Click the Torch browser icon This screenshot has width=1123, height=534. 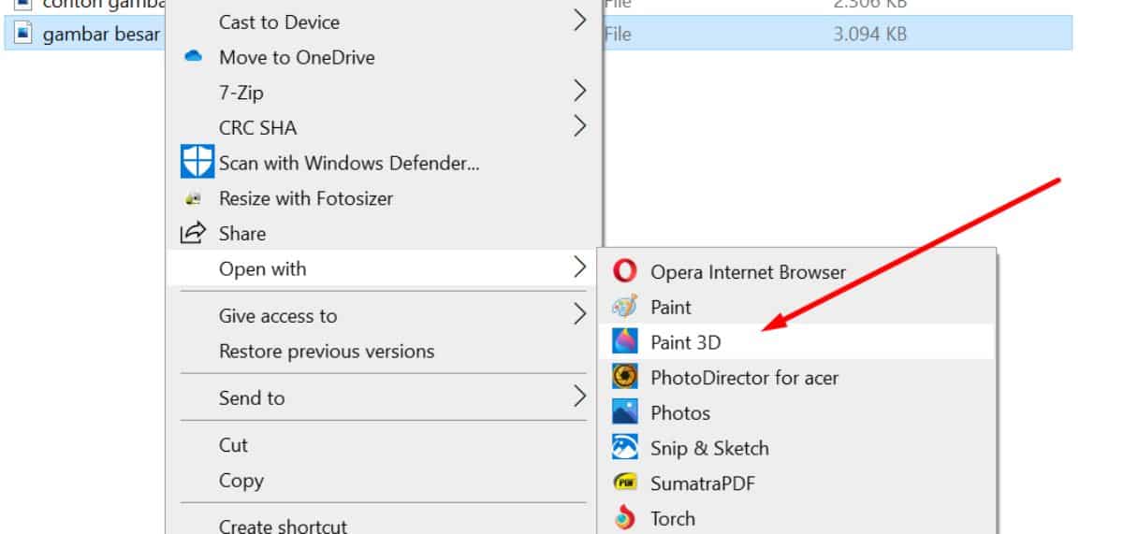coord(624,518)
